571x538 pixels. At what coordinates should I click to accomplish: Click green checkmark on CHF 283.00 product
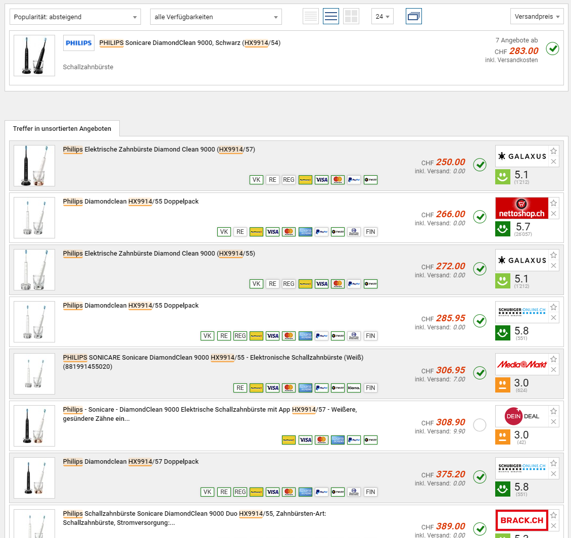point(552,49)
